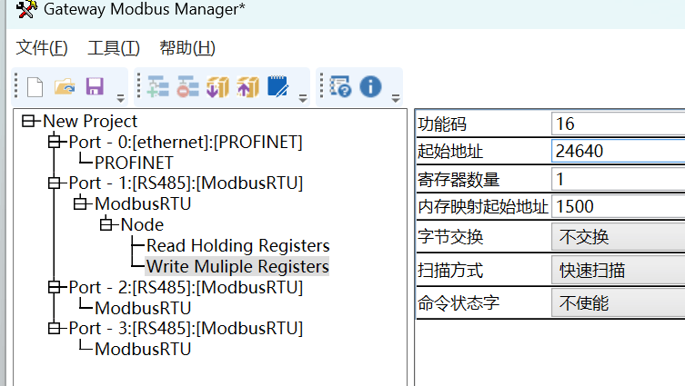Select the PROFINET child item
Image resolution: width=685 pixels, height=386 pixels.
point(134,163)
